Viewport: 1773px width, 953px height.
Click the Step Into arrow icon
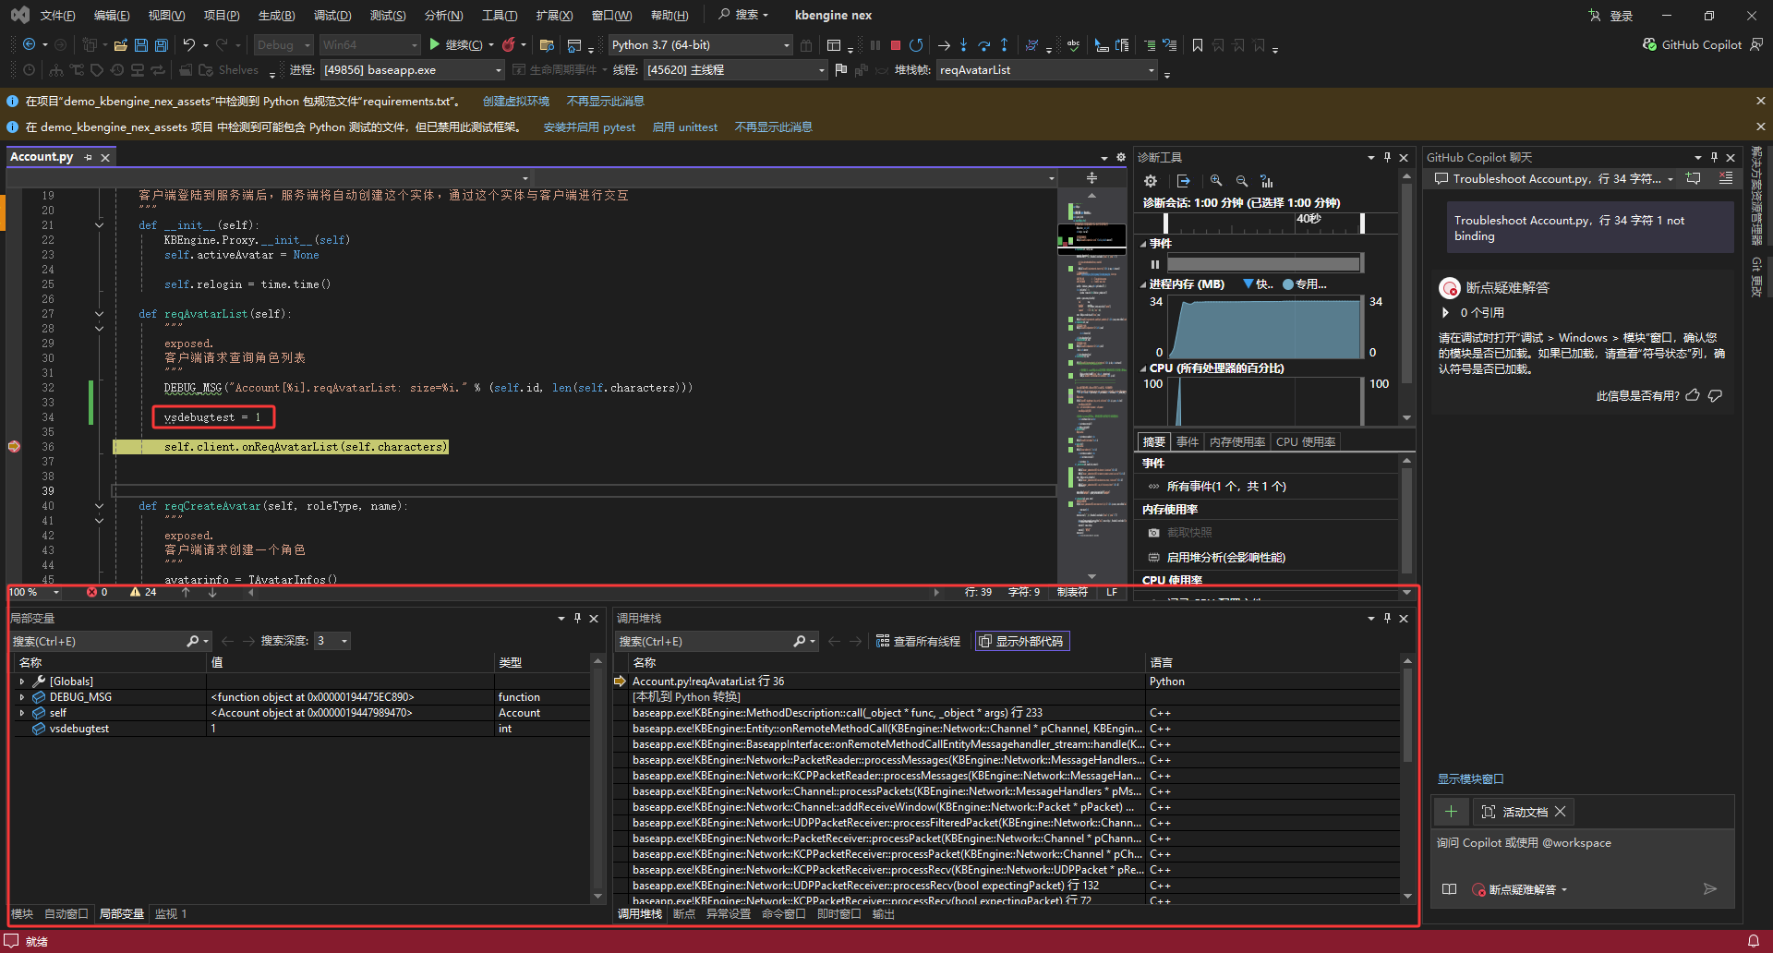click(963, 45)
